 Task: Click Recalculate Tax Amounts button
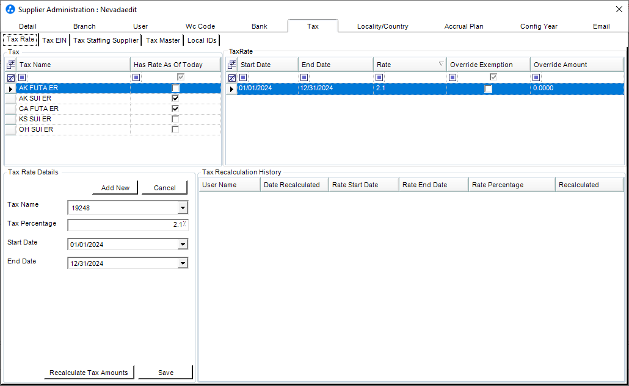89,373
